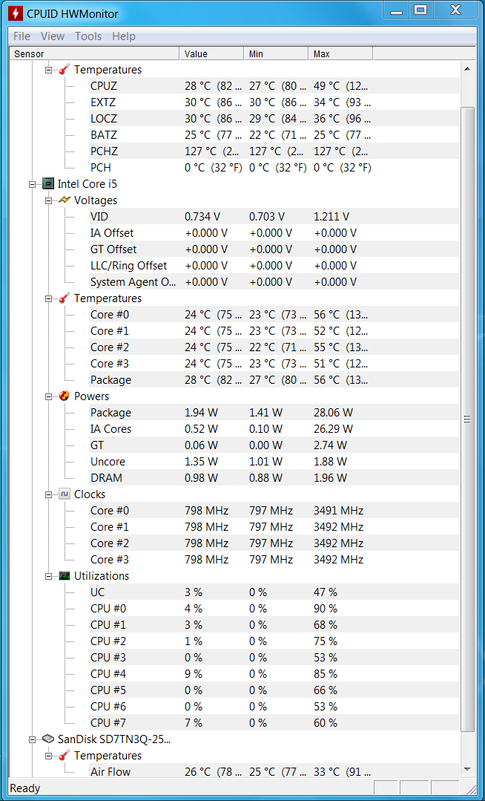Click the vertical scrollbar thumb
The image size is (485, 801).
467,419
